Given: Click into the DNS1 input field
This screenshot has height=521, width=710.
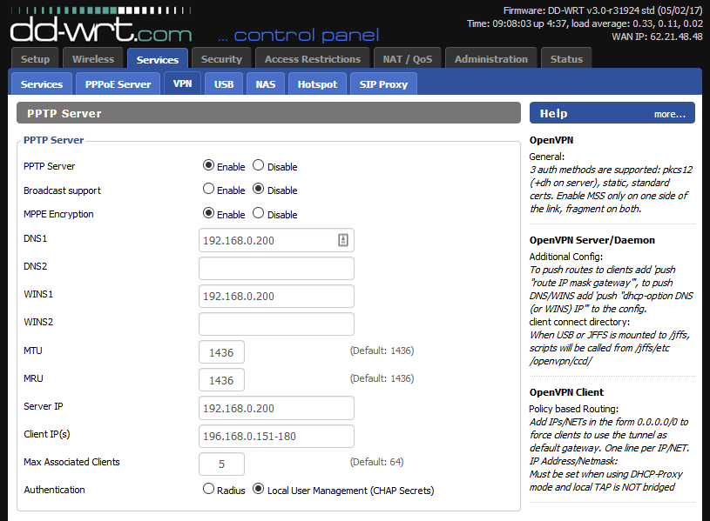Looking at the screenshot, I should pos(276,240).
